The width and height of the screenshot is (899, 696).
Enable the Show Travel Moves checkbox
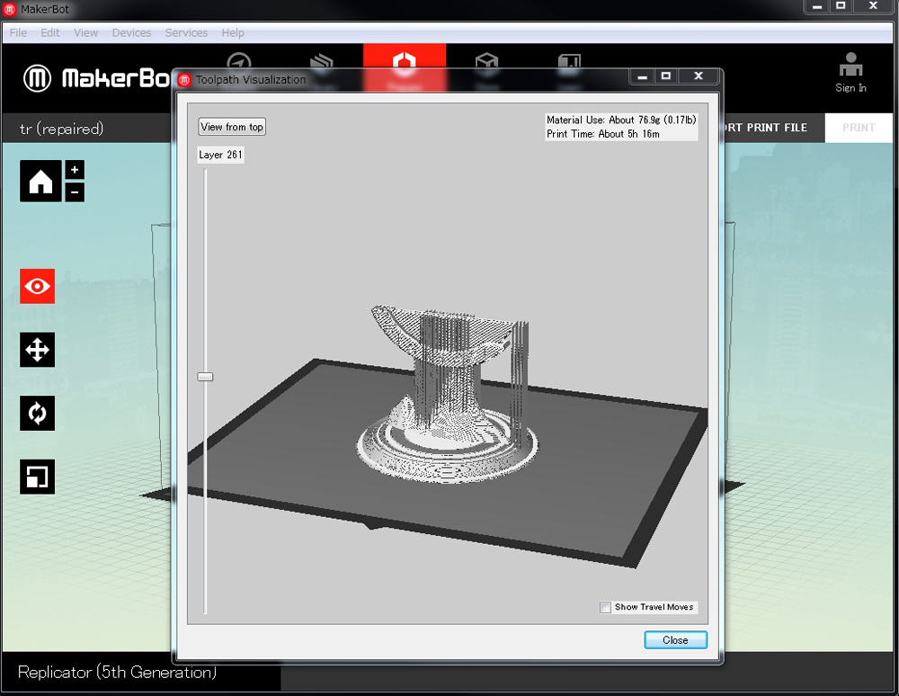click(605, 607)
